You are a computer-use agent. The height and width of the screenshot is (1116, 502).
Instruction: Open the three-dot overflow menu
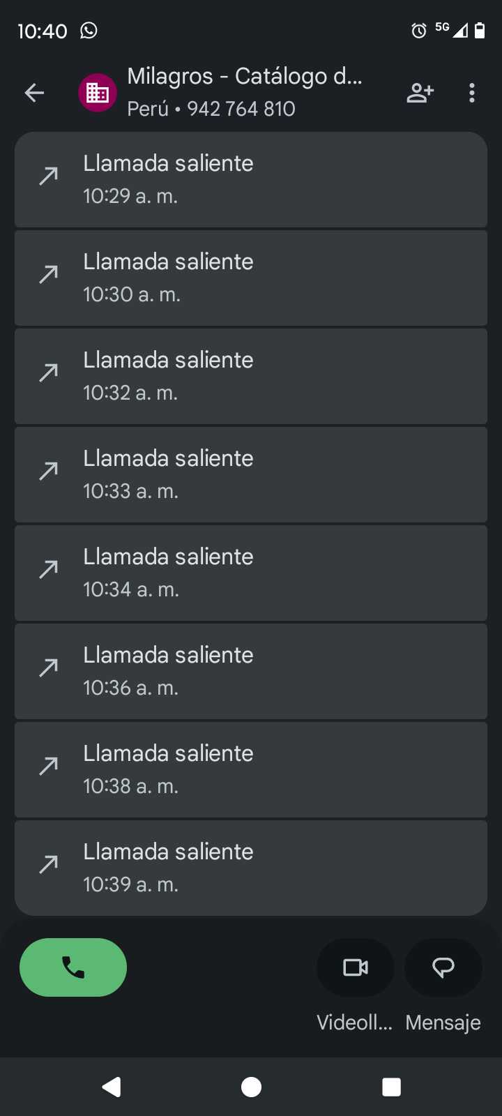click(472, 93)
